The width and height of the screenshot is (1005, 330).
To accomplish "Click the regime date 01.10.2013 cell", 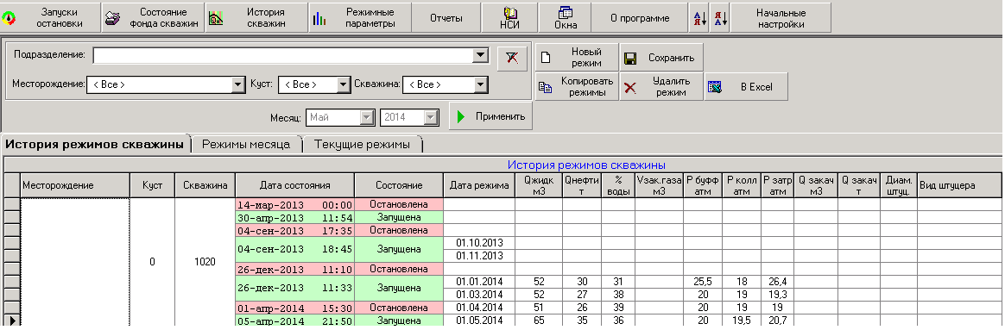I will [x=479, y=243].
